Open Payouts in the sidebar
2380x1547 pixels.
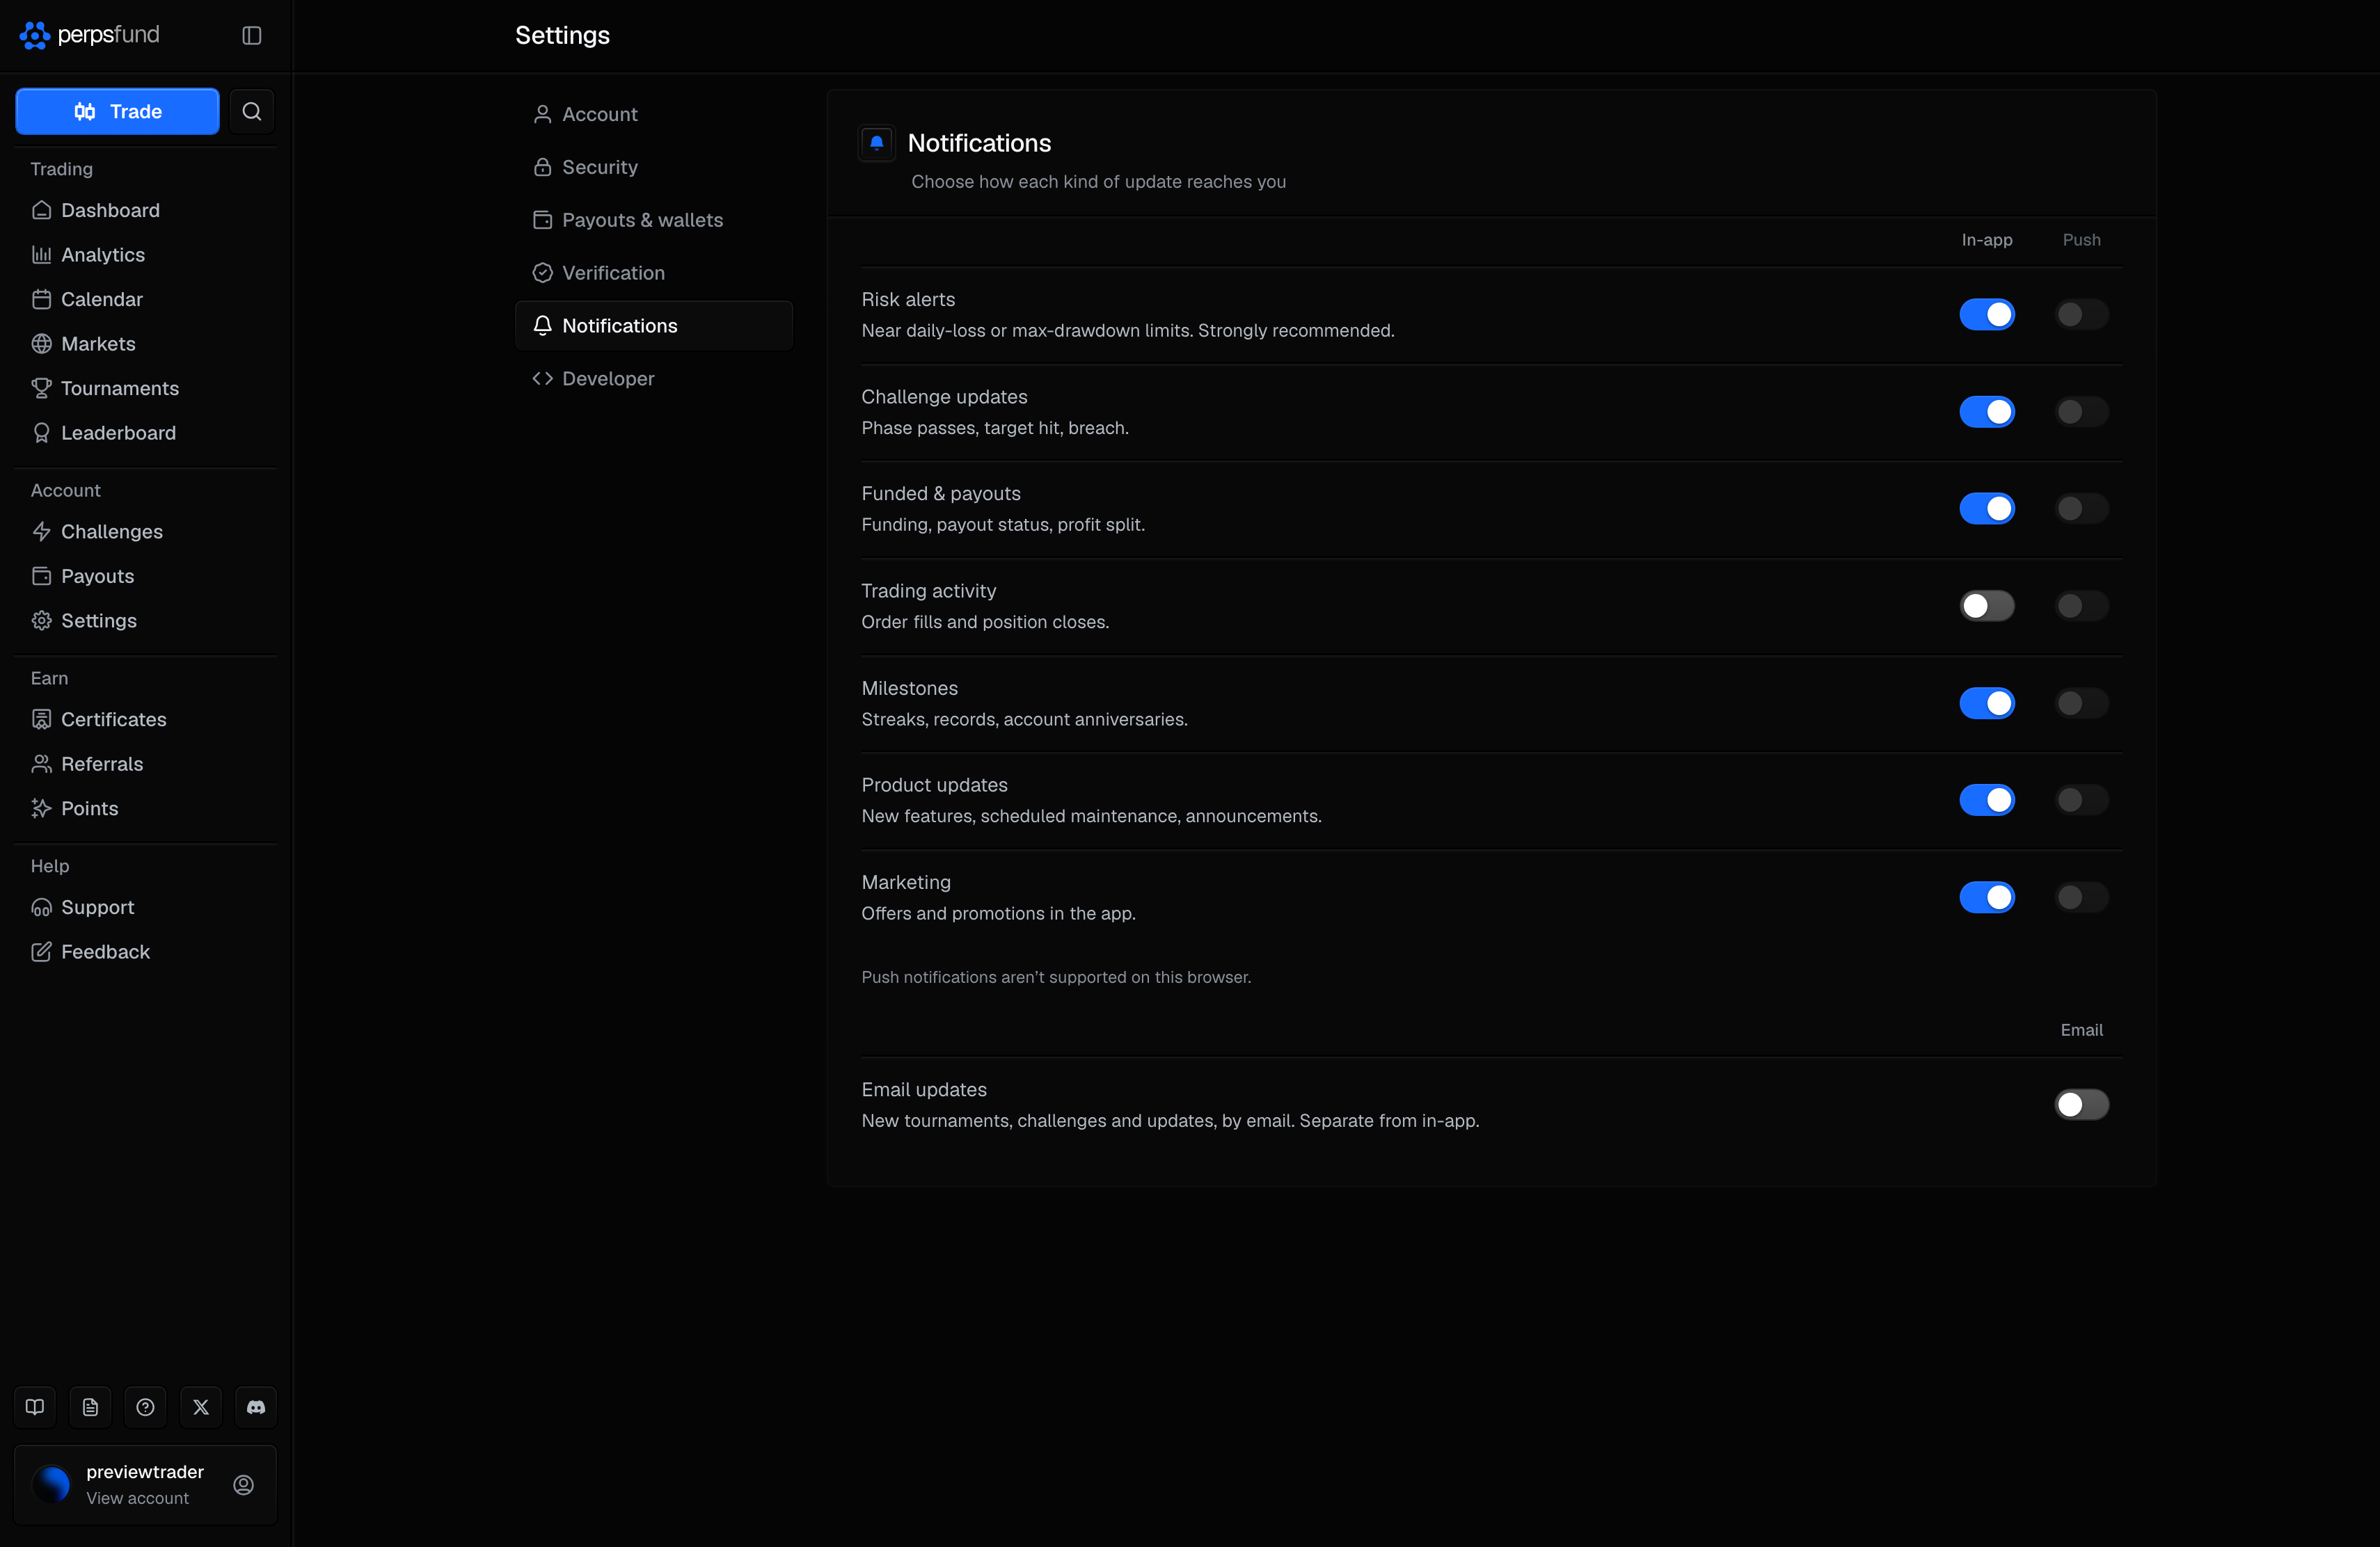click(x=145, y=576)
